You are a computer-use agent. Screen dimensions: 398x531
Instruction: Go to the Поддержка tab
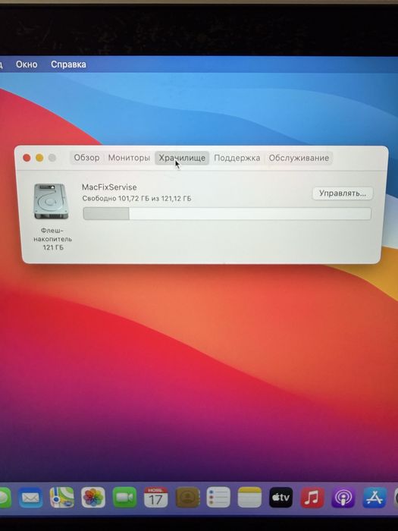237,158
